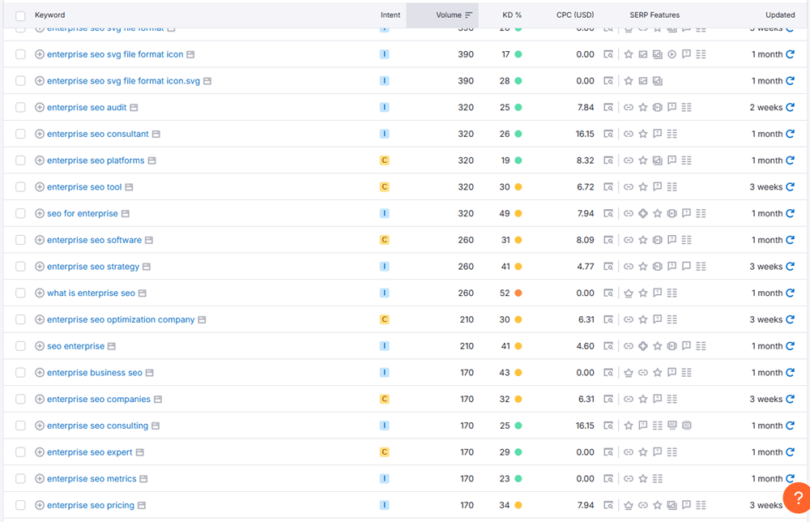Expand keyword details for enterprise business seo
Image resolution: width=810 pixels, height=522 pixels.
coord(39,372)
